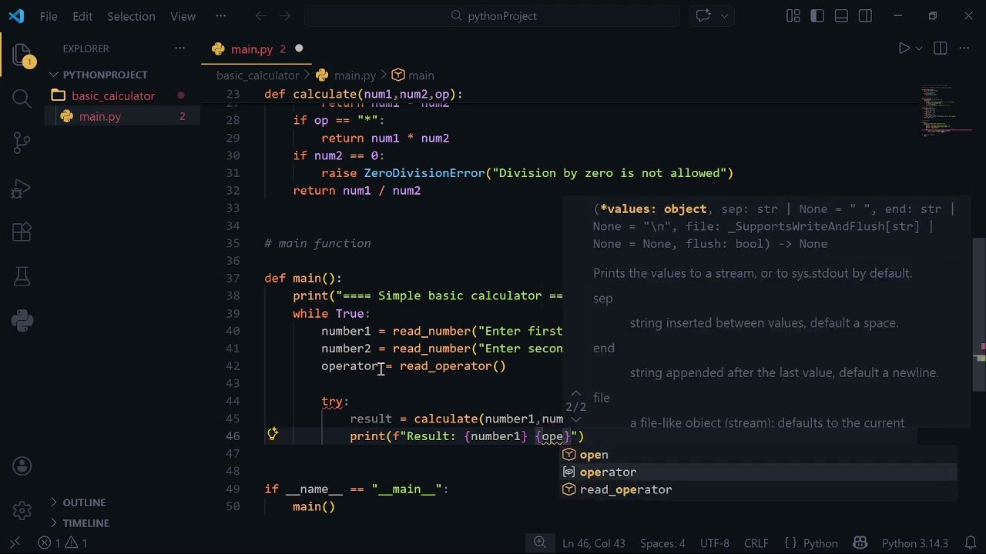Click UTF-8 encoding in status bar
This screenshot has width=986, height=554.
715,543
